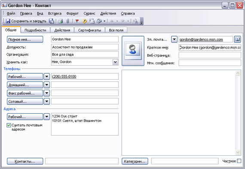Open dropdown next to Сотовый

tap(46, 101)
